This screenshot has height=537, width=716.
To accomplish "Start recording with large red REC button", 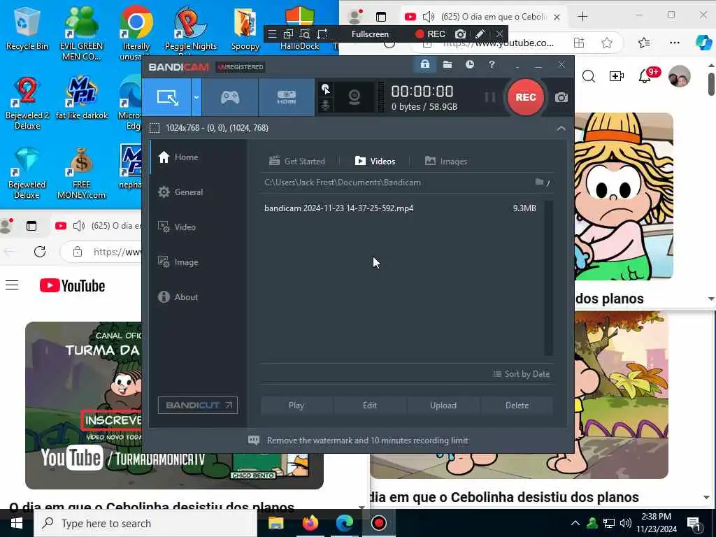I will [x=526, y=97].
